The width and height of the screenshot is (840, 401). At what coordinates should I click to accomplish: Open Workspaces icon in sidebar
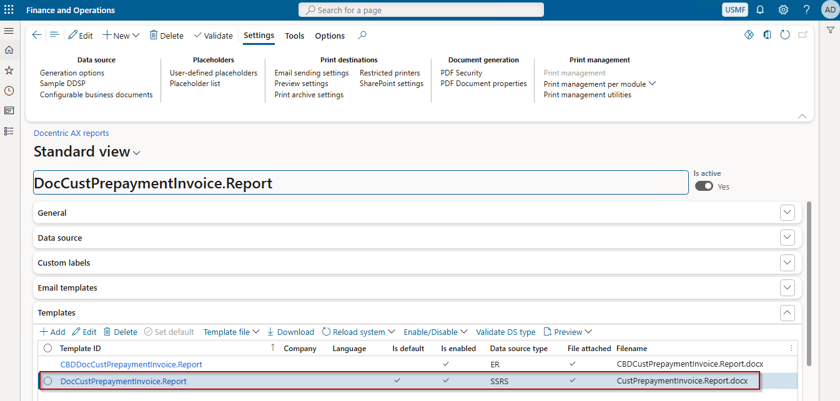[x=9, y=110]
